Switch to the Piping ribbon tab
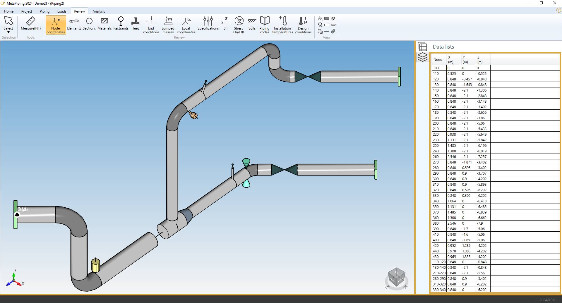 44,11
